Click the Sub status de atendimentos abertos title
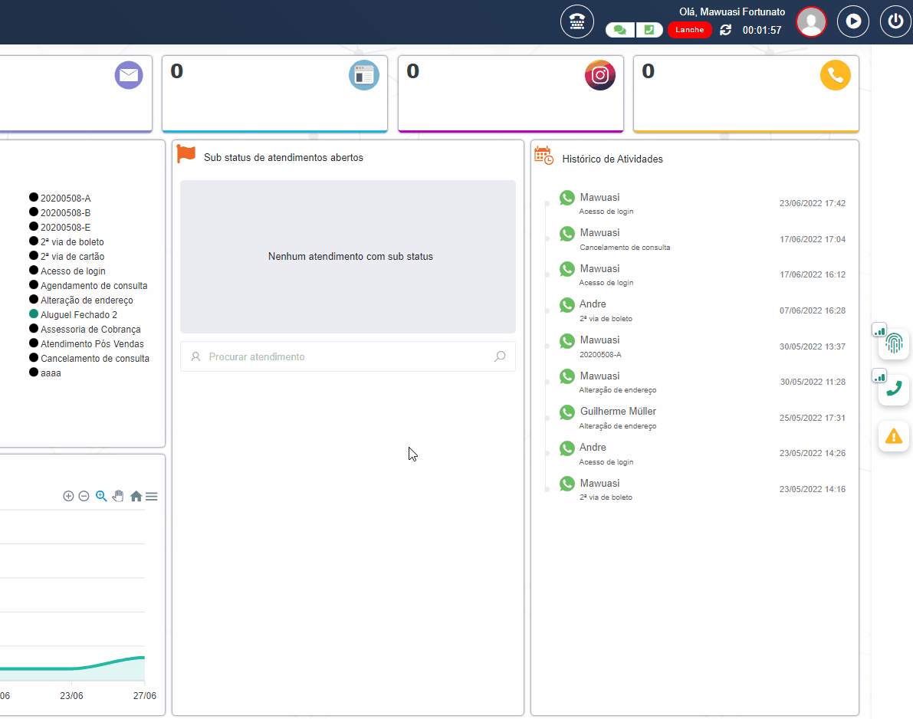Image resolution: width=913 pixels, height=719 pixels. pos(284,157)
